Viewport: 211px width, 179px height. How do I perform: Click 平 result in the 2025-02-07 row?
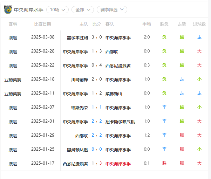point(164,107)
